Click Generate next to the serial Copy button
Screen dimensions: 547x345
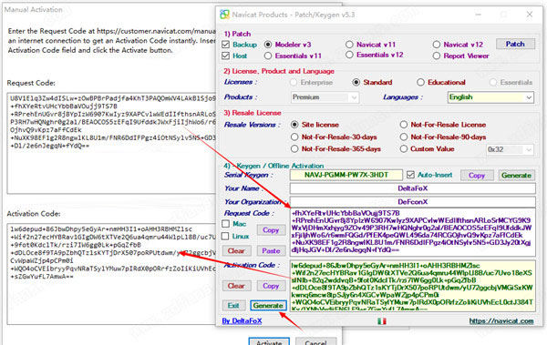coord(516,176)
